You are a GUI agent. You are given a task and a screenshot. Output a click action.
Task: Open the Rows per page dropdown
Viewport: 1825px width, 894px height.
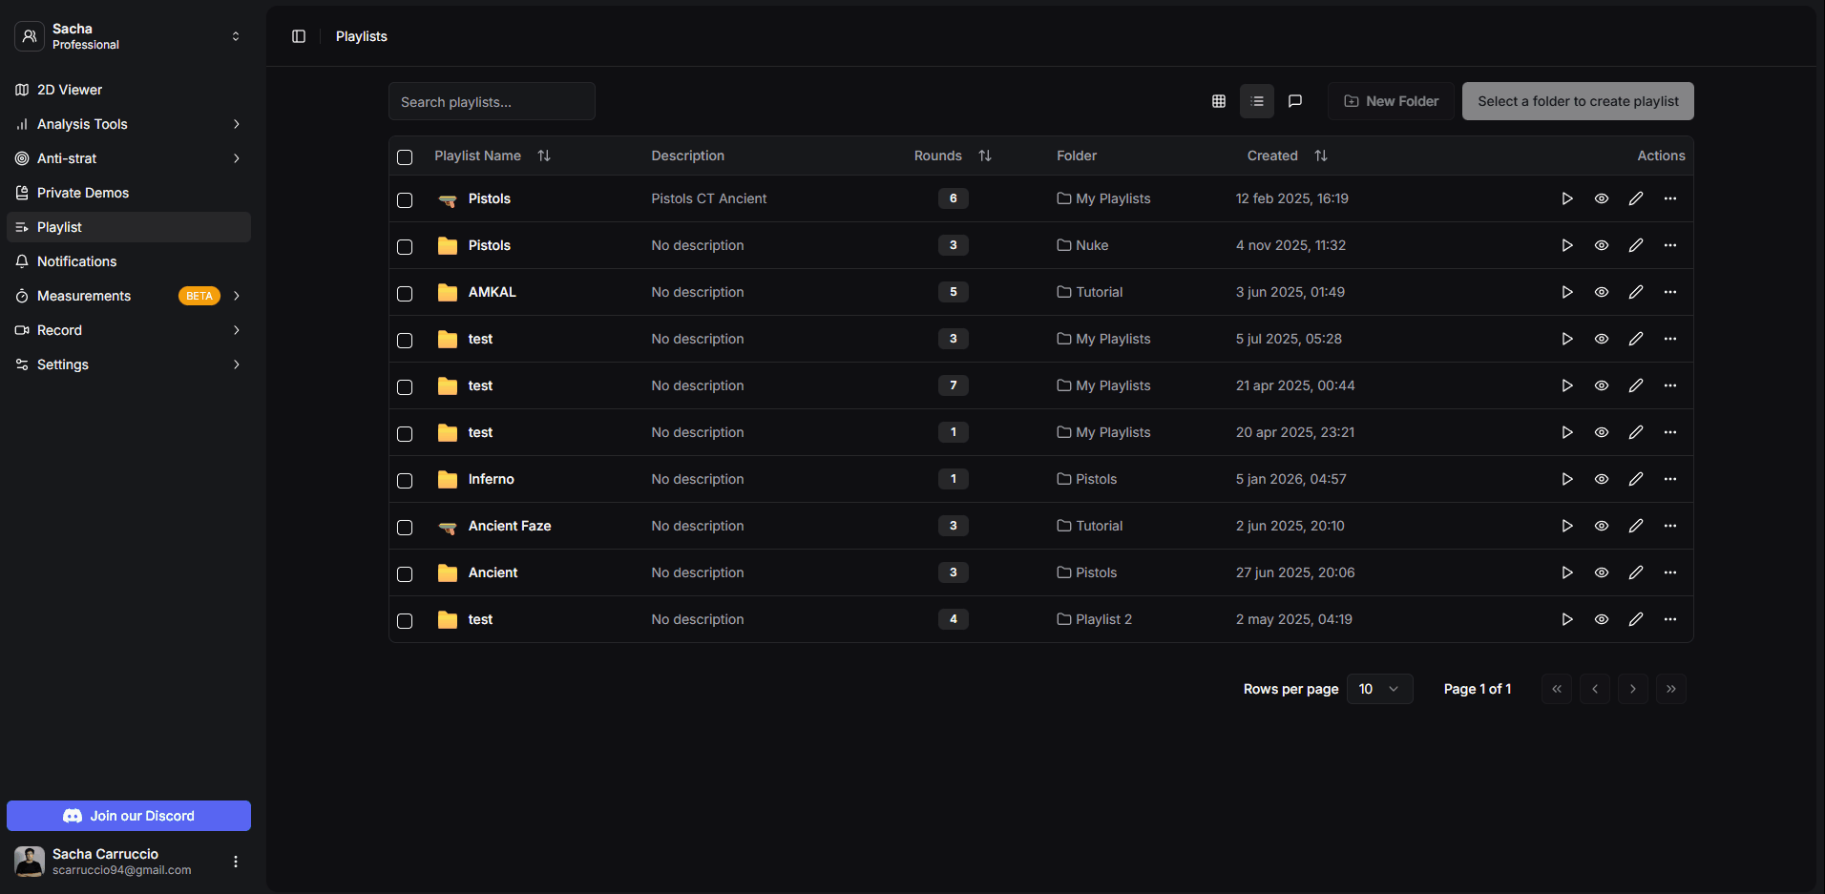(x=1379, y=688)
